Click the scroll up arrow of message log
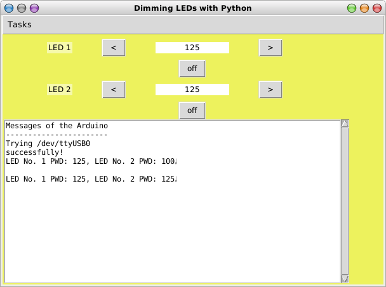The width and height of the screenshot is (386, 287). (345, 124)
